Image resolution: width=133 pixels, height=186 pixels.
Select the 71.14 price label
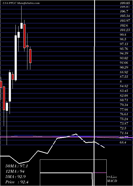(124, 133)
